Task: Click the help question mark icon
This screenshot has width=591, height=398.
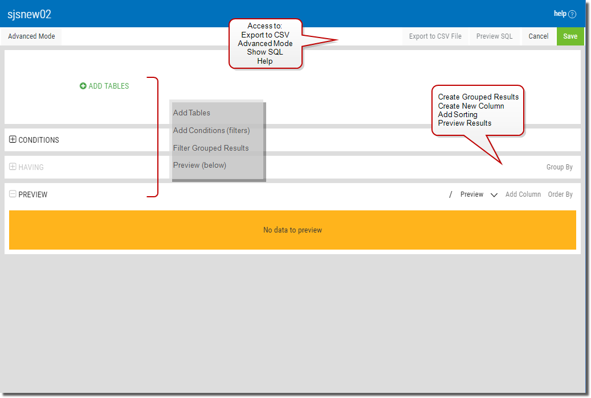Action: pos(572,14)
